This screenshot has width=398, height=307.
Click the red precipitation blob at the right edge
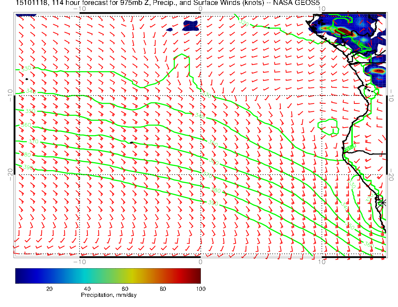pos(378,70)
